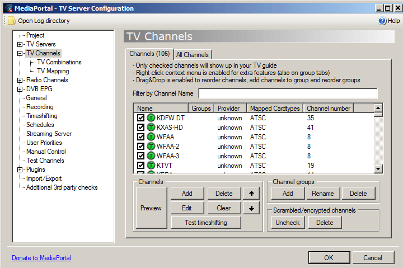Select Project in the tree
Viewport: 403px width, 268px height.
click(x=35, y=35)
